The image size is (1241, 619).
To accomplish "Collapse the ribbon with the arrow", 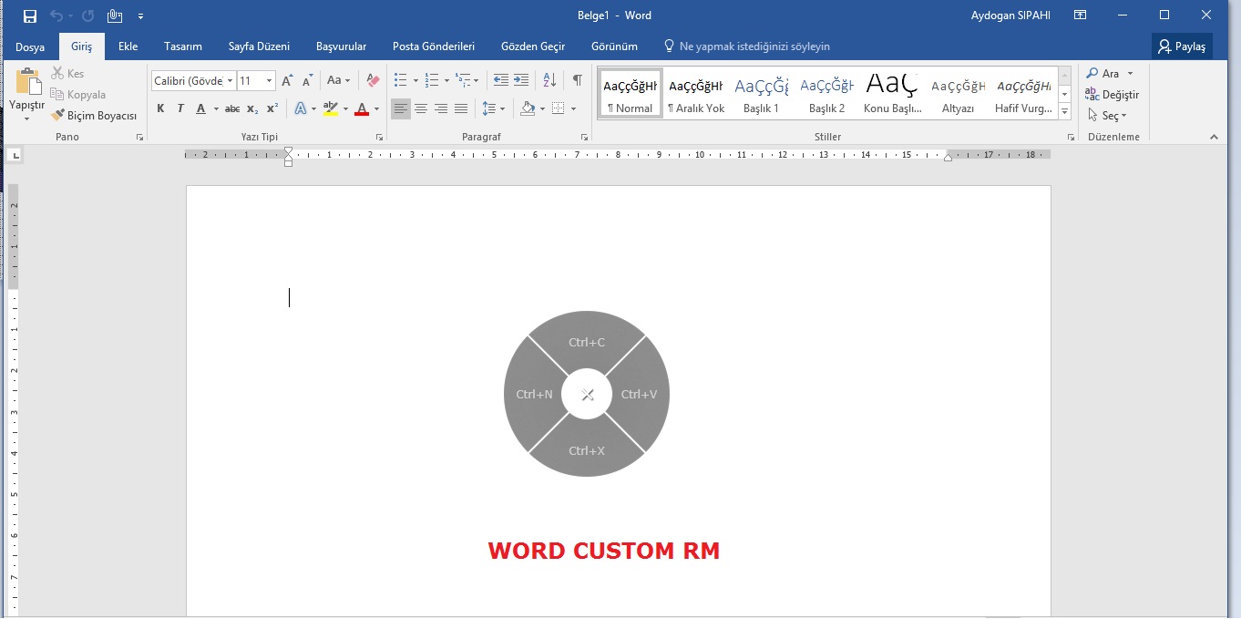I will [1214, 137].
